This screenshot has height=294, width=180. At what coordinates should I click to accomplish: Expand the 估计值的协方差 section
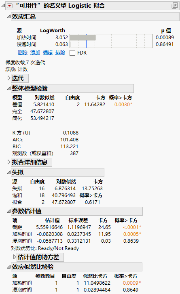pyautogui.click(x=15, y=257)
